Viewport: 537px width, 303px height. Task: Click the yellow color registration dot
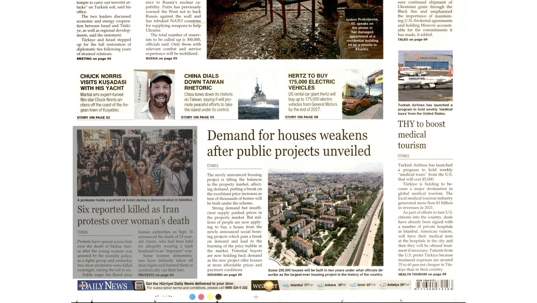(x=210, y=297)
